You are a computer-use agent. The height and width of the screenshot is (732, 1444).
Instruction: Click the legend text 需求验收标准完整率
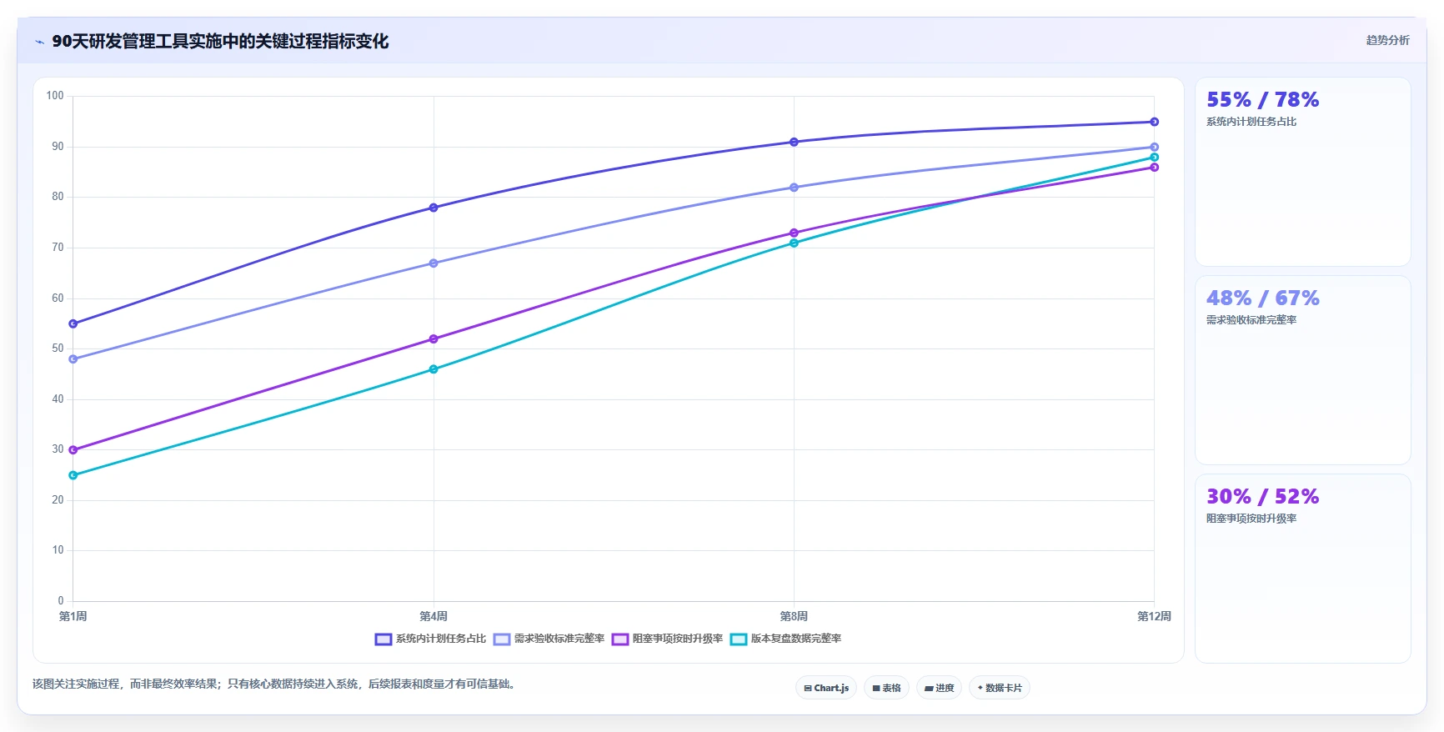coord(559,639)
